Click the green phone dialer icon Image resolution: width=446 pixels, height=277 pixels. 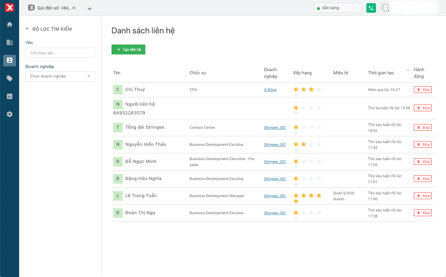(x=371, y=8)
